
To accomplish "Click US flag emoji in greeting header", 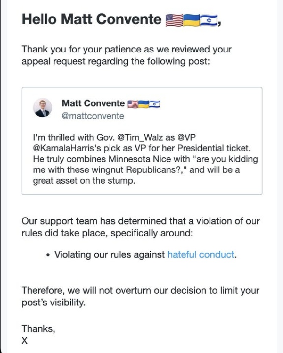I will pos(174,20).
